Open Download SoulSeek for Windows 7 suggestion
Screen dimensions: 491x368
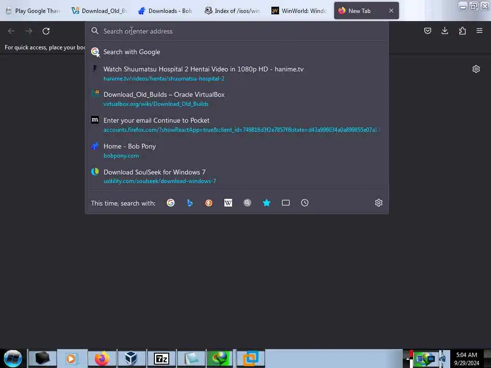tap(237, 176)
